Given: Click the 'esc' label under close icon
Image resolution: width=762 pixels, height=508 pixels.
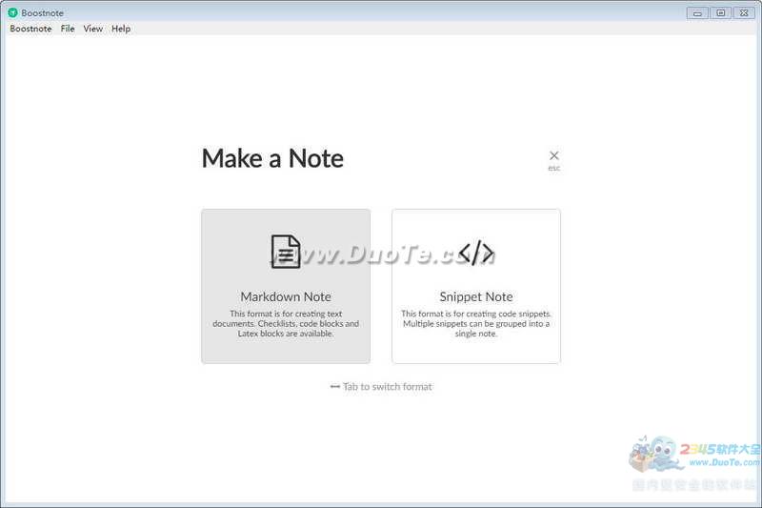Looking at the screenshot, I should point(554,168).
